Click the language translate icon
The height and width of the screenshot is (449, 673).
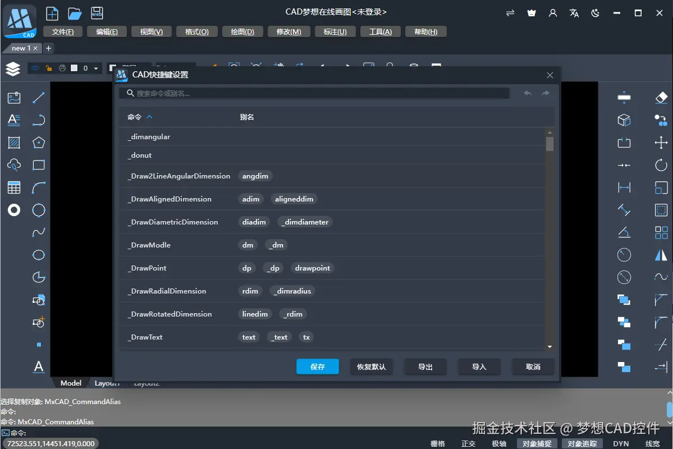tap(574, 13)
